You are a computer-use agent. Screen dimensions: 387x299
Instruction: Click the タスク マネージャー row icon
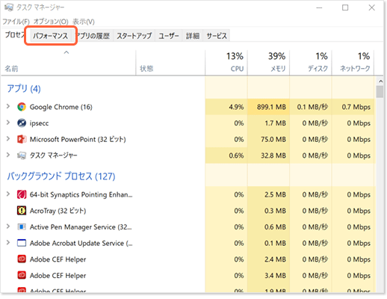22,155
